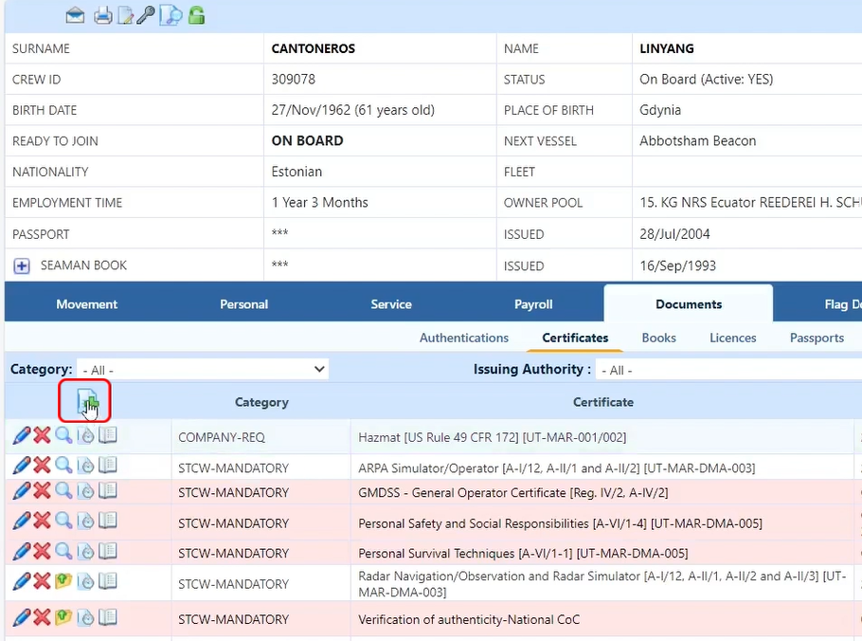
Task: Click surname value CANTONEROS
Action: (x=314, y=48)
